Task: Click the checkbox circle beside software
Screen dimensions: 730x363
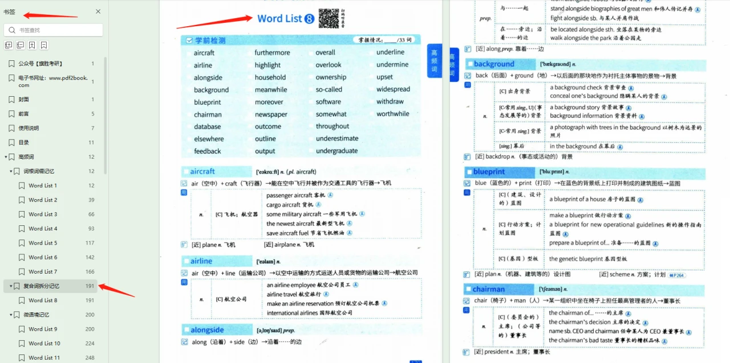Action: [310, 102]
